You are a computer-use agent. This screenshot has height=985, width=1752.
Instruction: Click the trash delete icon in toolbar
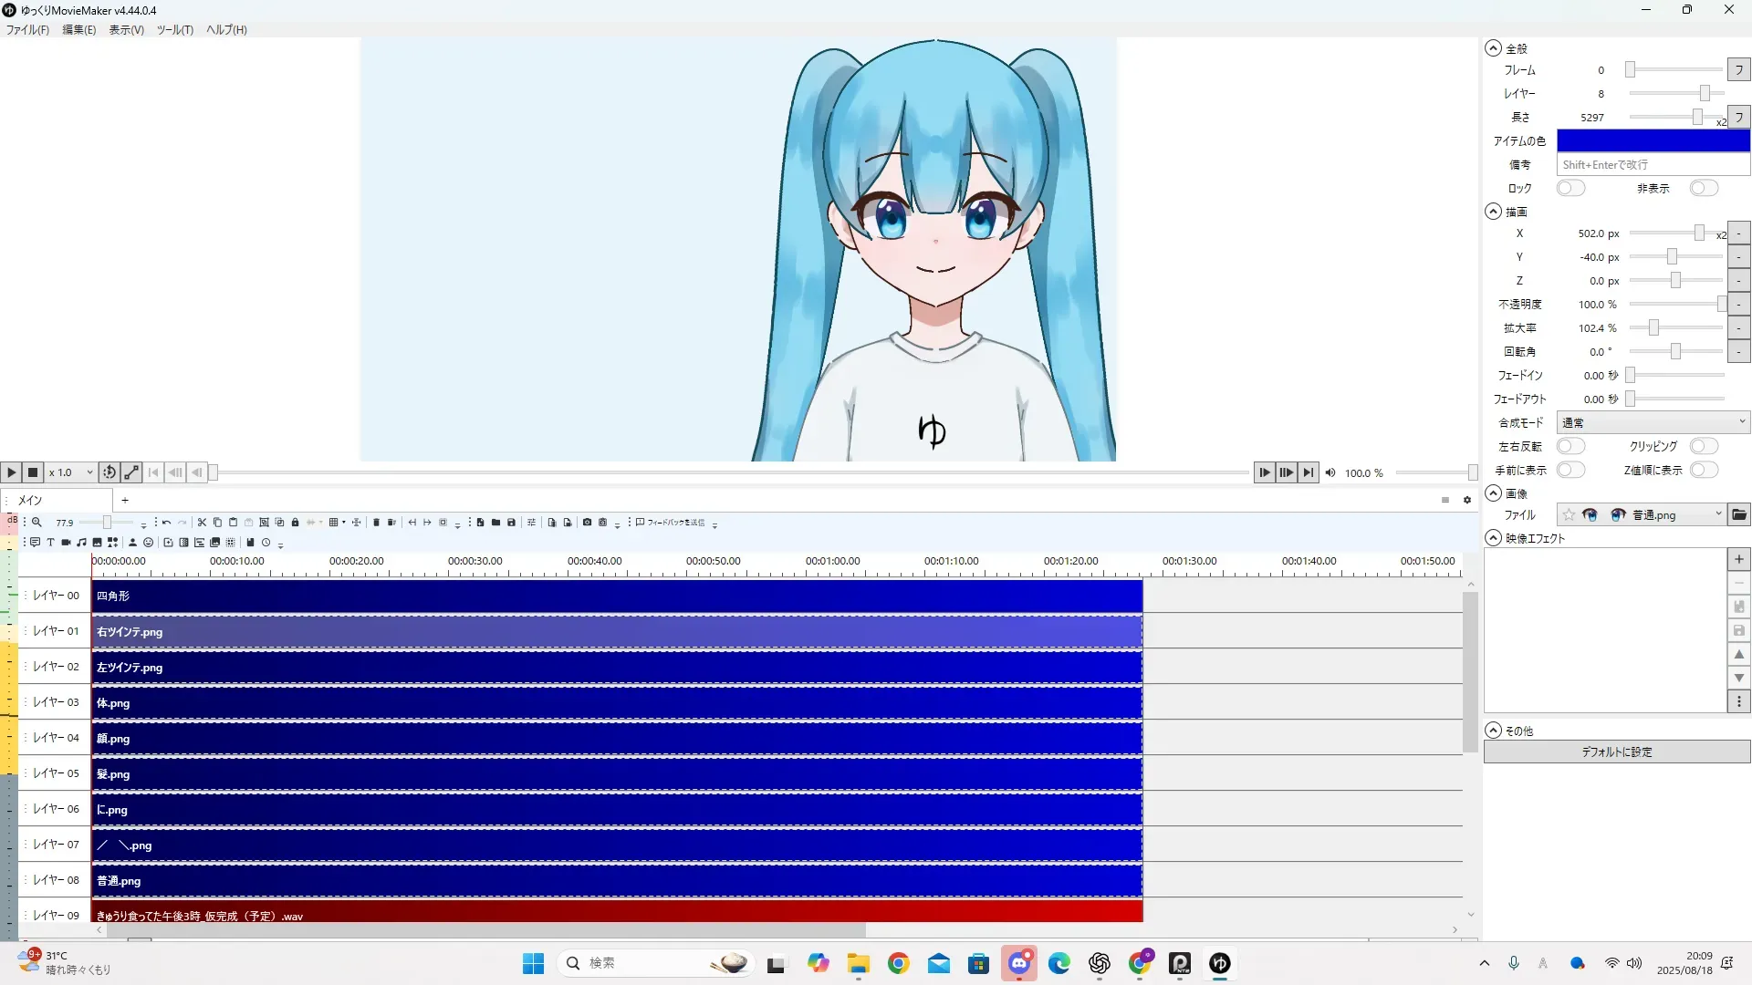tap(376, 523)
